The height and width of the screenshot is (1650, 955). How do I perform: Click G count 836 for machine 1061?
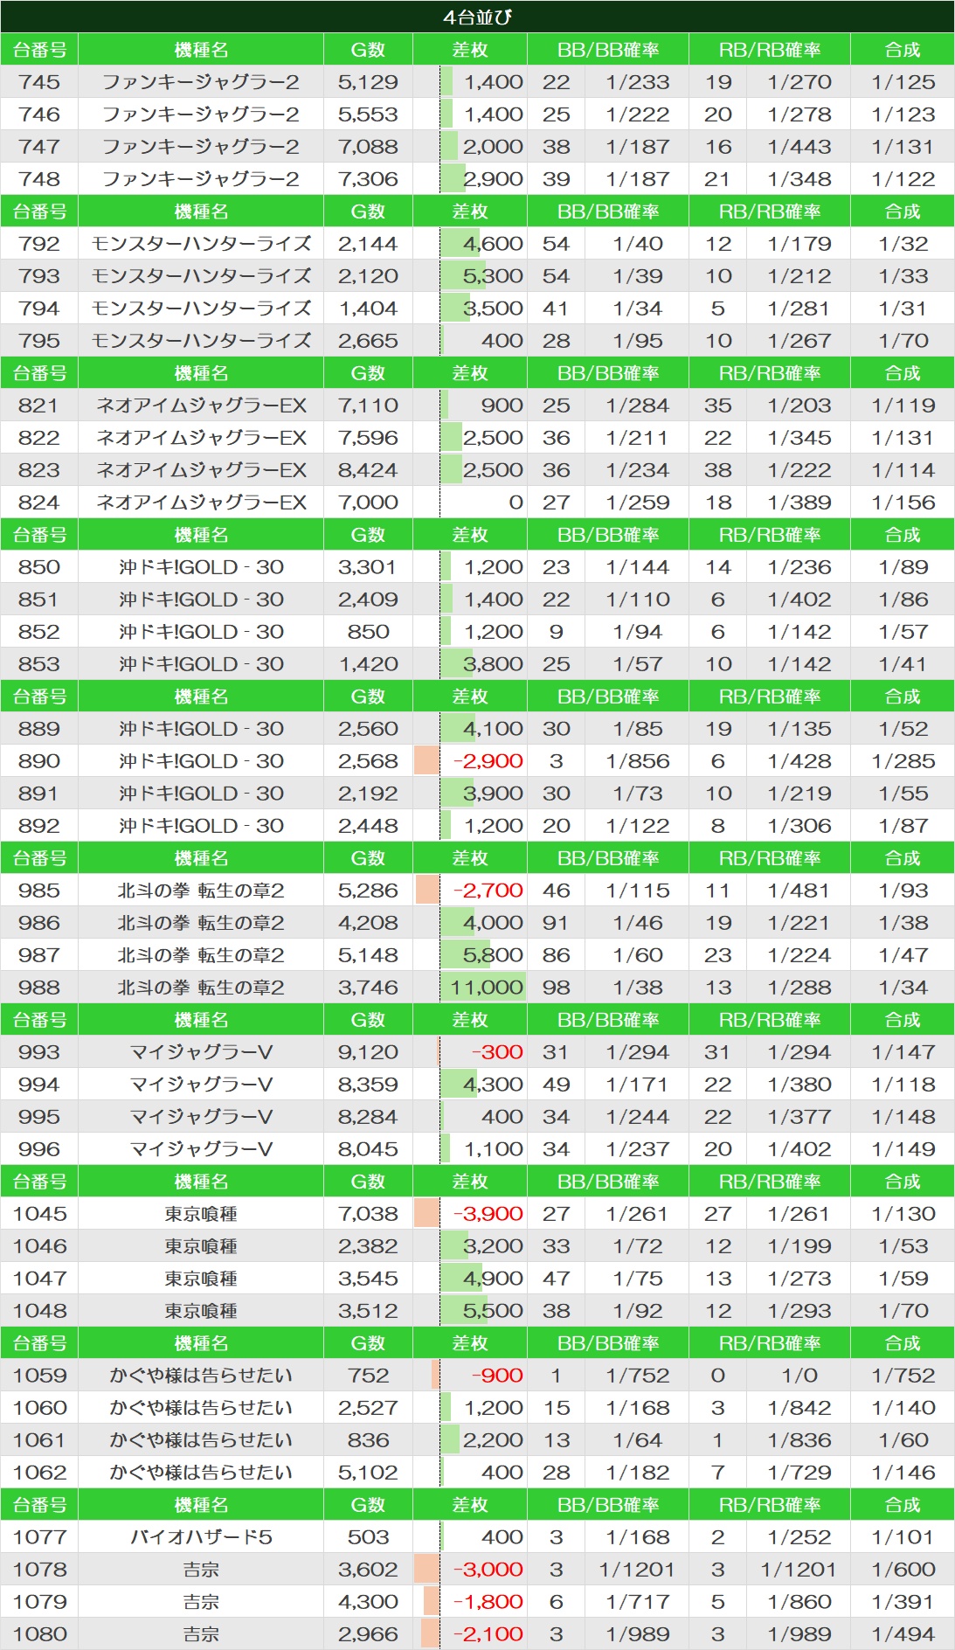(x=368, y=1440)
